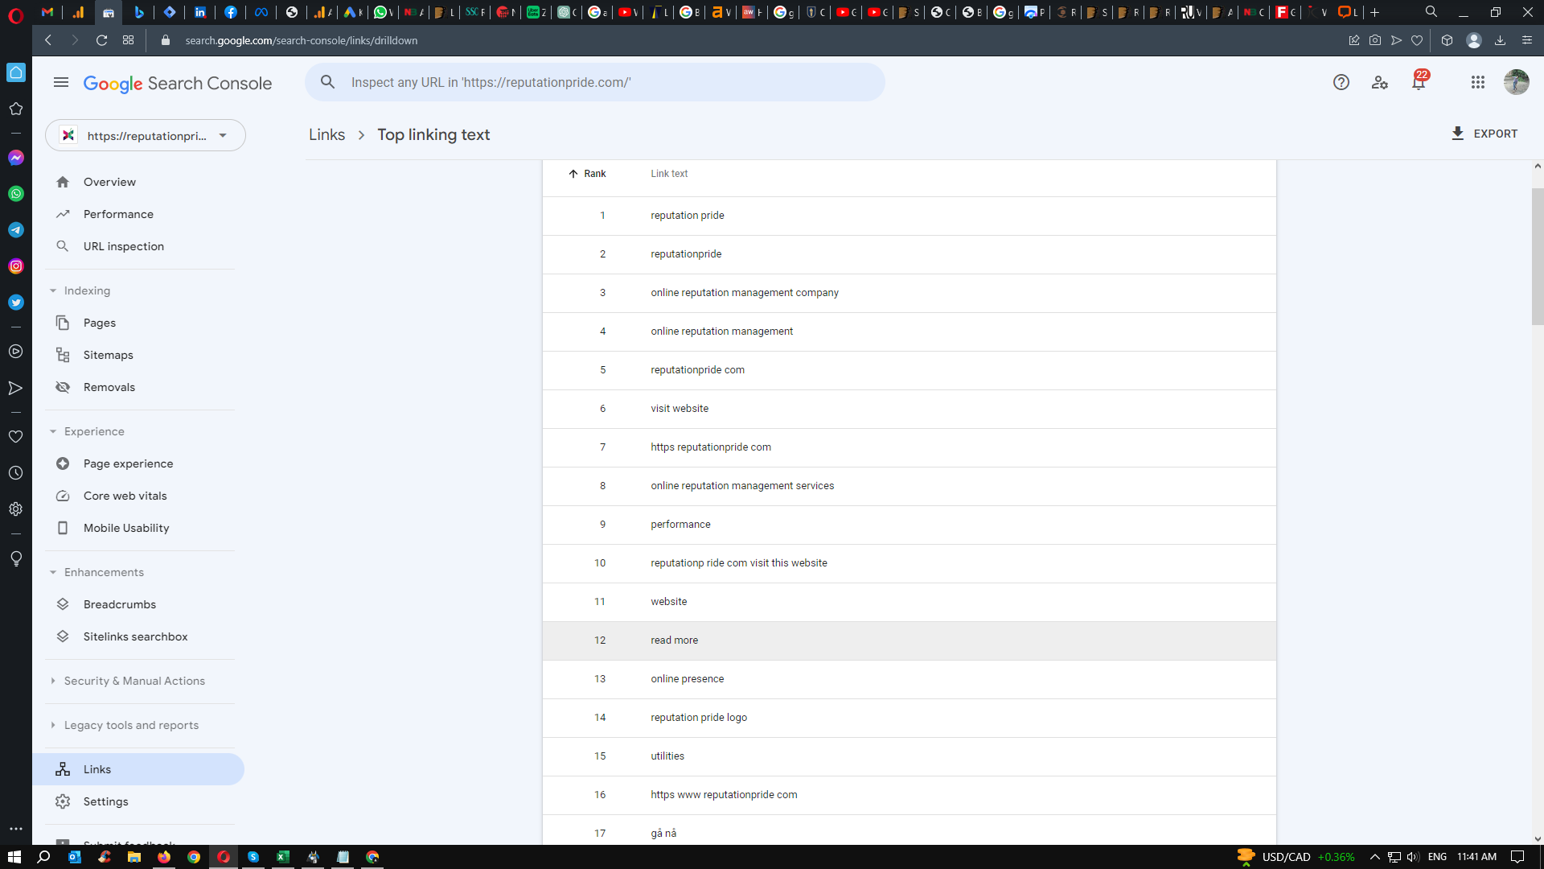Image resolution: width=1544 pixels, height=869 pixels.
Task: Select the 'reputation pride logo' row
Action: [x=909, y=718]
